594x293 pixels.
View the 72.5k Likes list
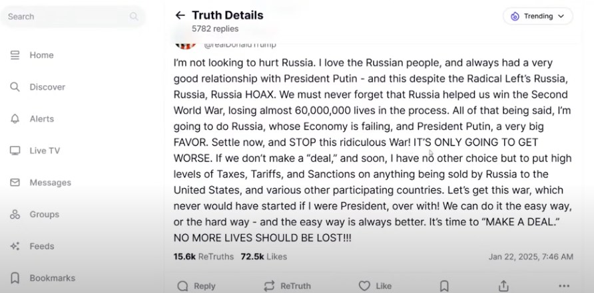263,256
